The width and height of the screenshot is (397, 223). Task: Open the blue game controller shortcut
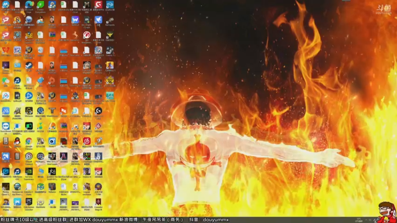point(17,202)
